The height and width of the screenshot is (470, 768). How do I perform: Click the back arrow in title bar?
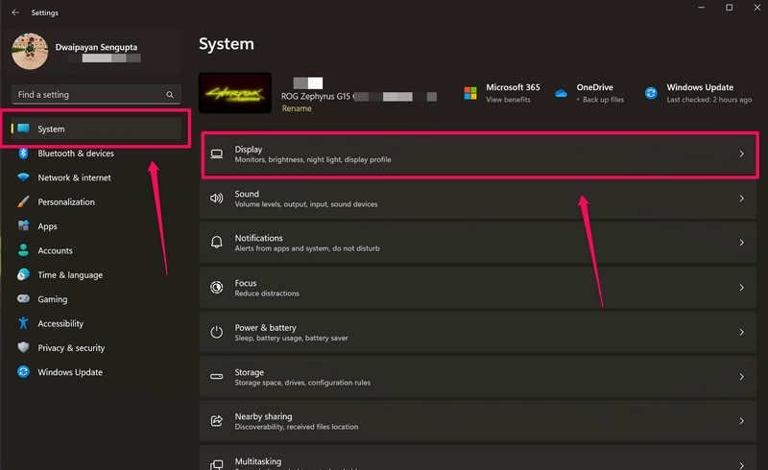tap(15, 12)
